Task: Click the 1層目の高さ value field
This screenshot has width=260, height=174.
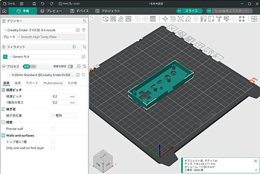Action: [x=64, y=102]
